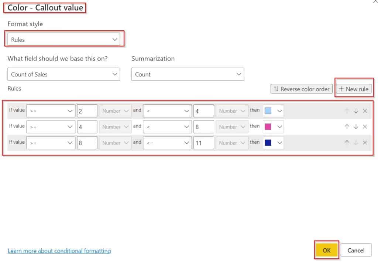The image size is (378, 262).
Task: Open first rule's < operator dropdown
Action: point(167,111)
